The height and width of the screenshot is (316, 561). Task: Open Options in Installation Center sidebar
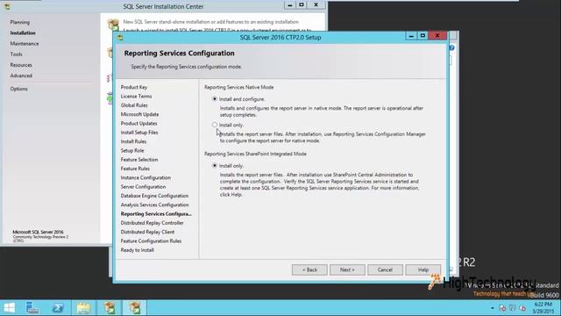pyautogui.click(x=18, y=89)
